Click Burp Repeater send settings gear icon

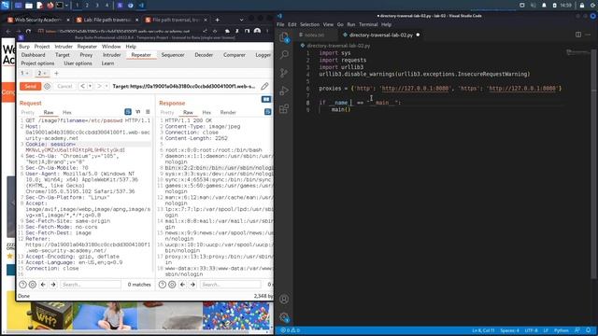48,87
